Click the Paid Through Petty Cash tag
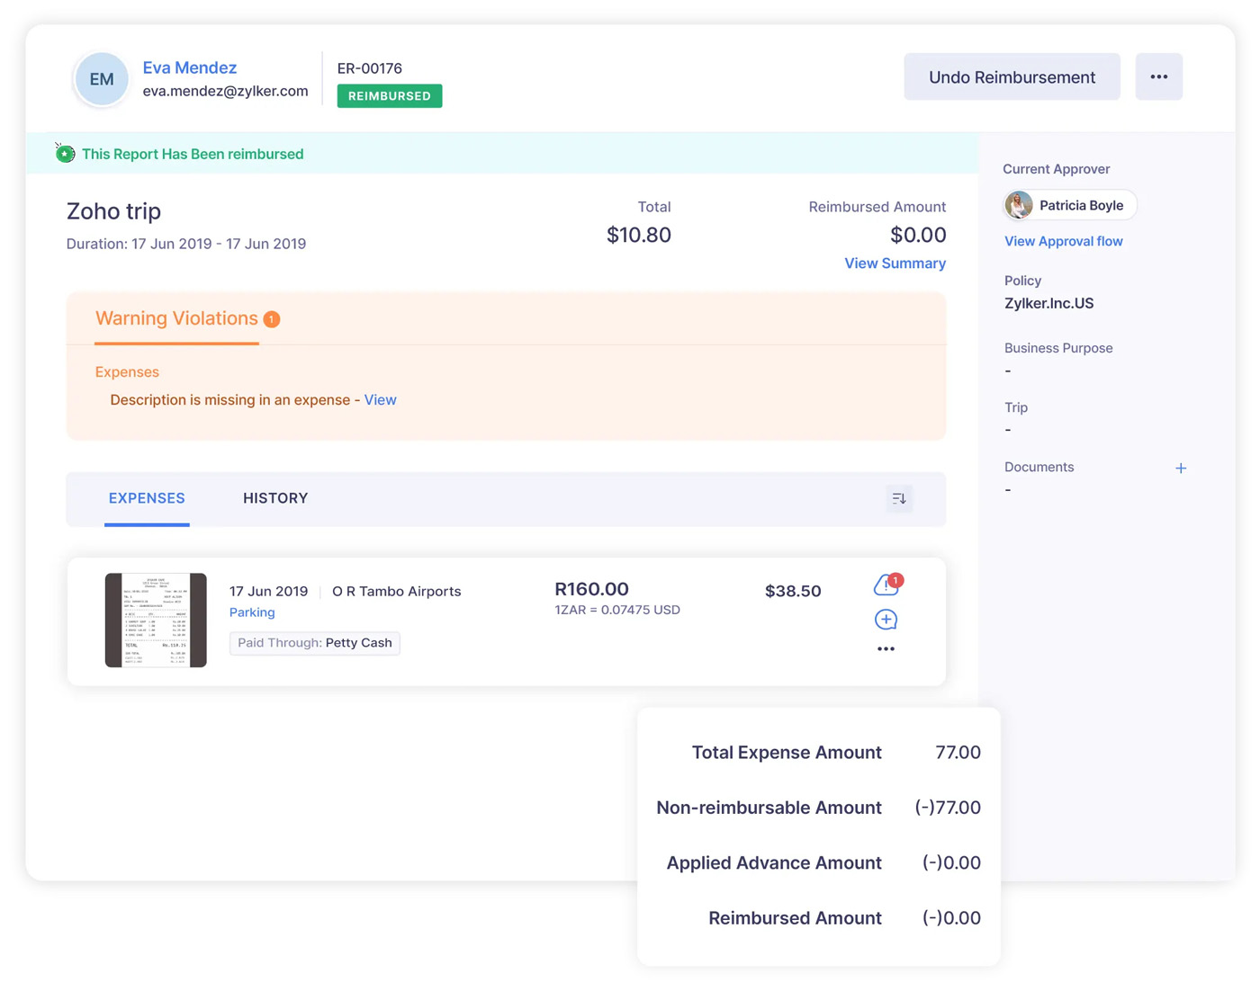This screenshot has width=1260, height=991. (x=314, y=642)
